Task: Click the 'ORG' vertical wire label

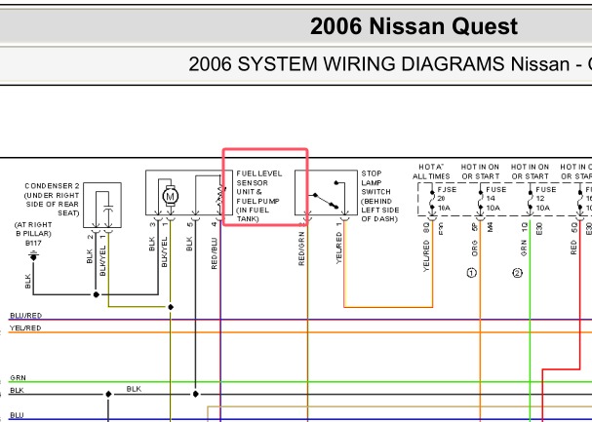Action: 475,249
